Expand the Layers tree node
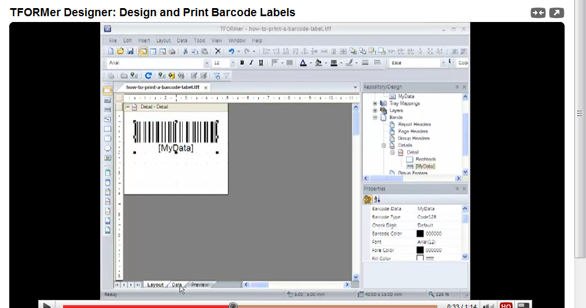The height and width of the screenshot is (308, 586). (x=375, y=111)
